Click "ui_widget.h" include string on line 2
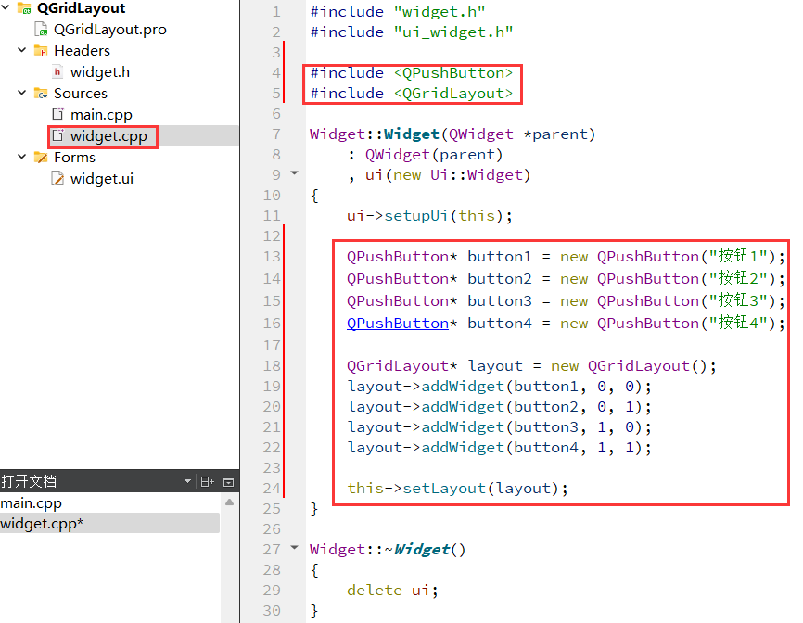803x623 pixels. click(453, 32)
